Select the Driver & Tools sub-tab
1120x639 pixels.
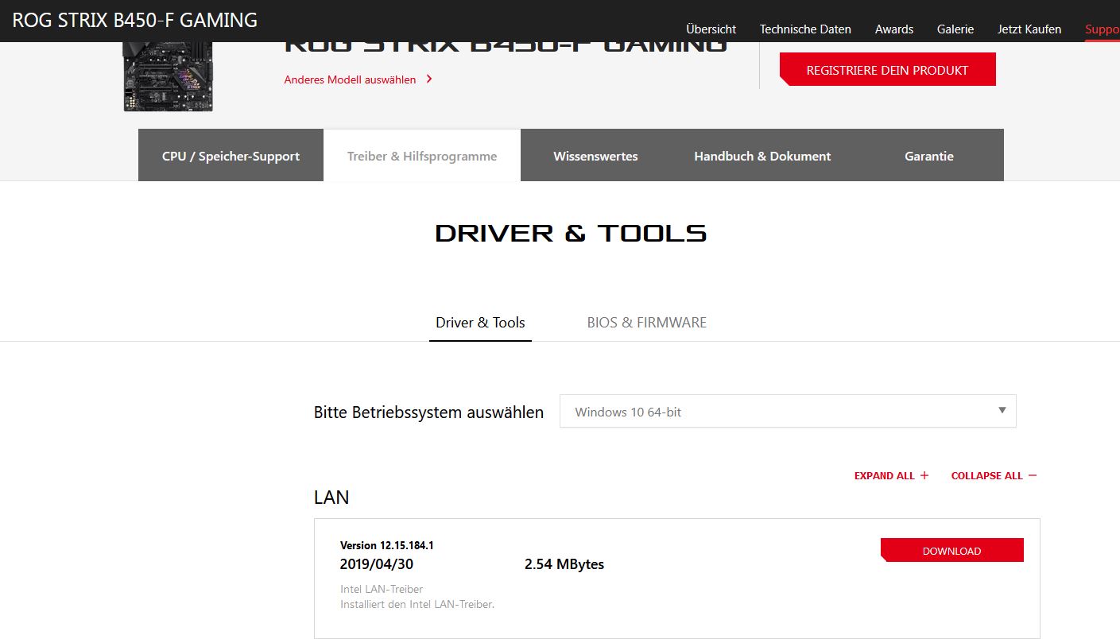480,323
